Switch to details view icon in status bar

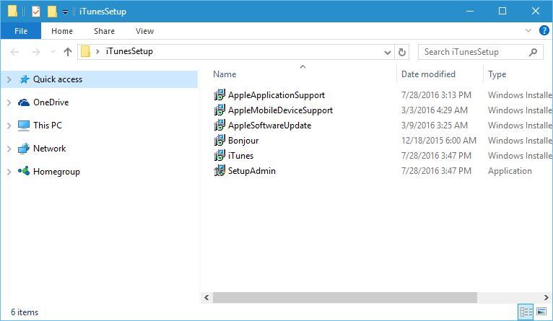pos(526,312)
